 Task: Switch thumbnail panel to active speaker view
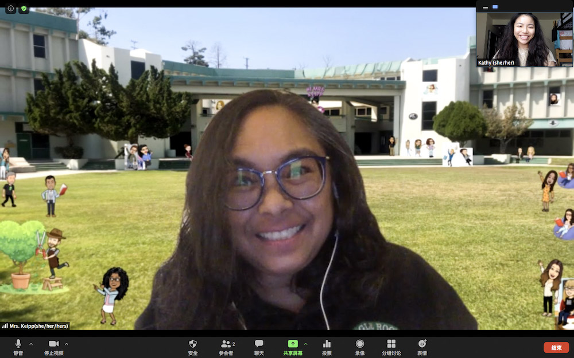(x=495, y=7)
